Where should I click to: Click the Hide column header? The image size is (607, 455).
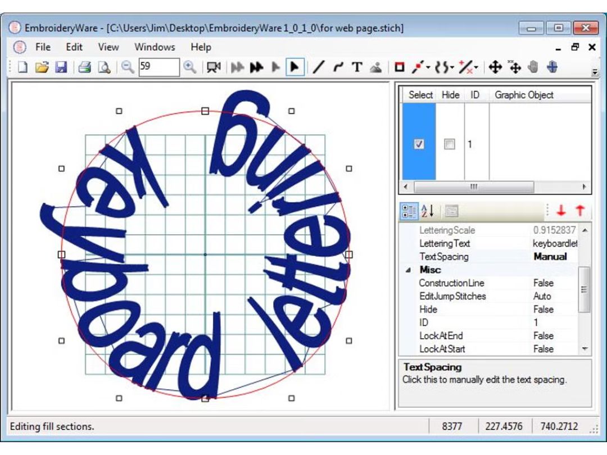451,95
